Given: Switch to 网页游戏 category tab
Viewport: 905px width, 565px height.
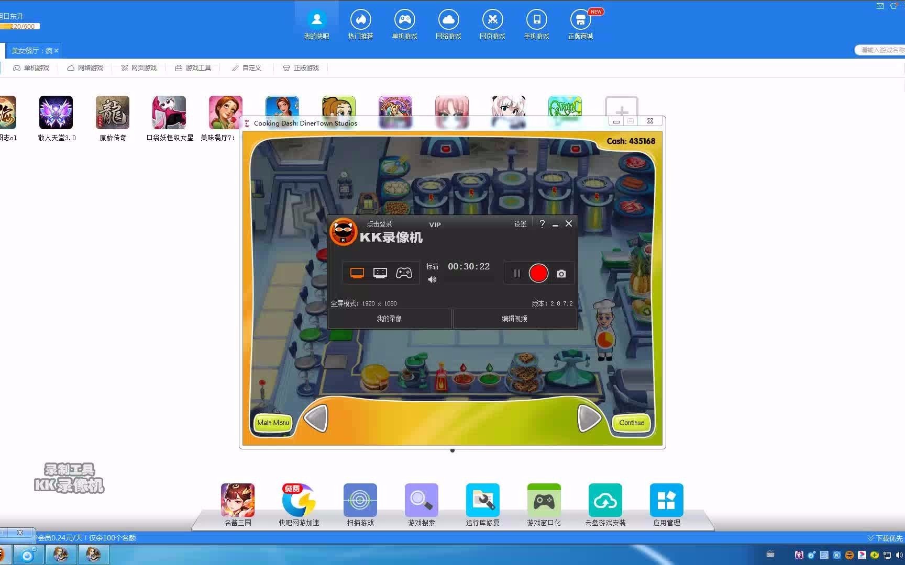Looking at the screenshot, I should coord(139,68).
